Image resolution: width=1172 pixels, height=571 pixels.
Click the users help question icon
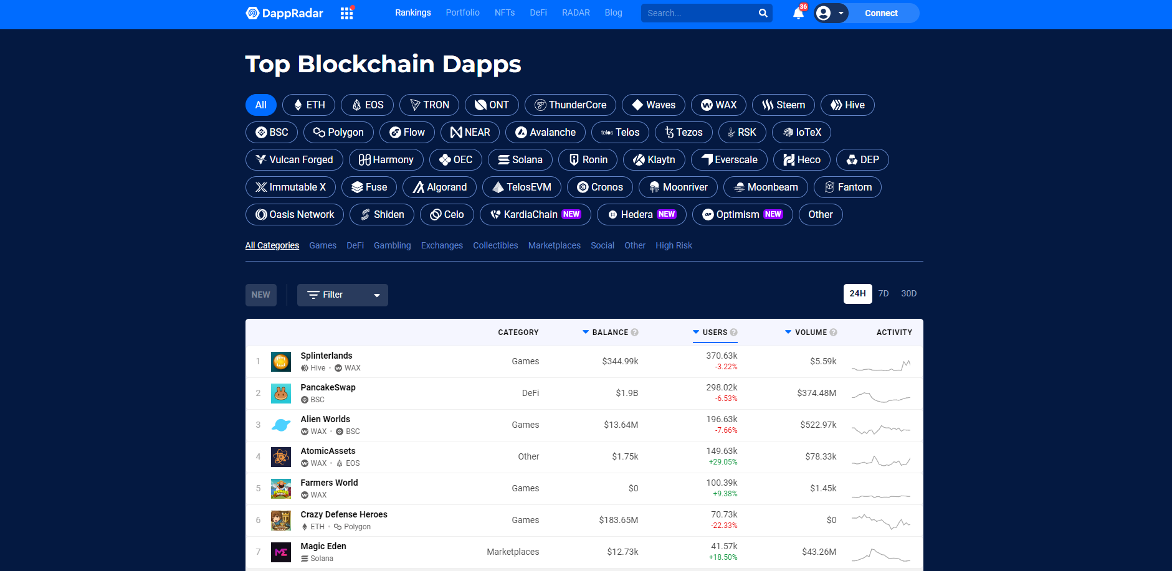(733, 333)
